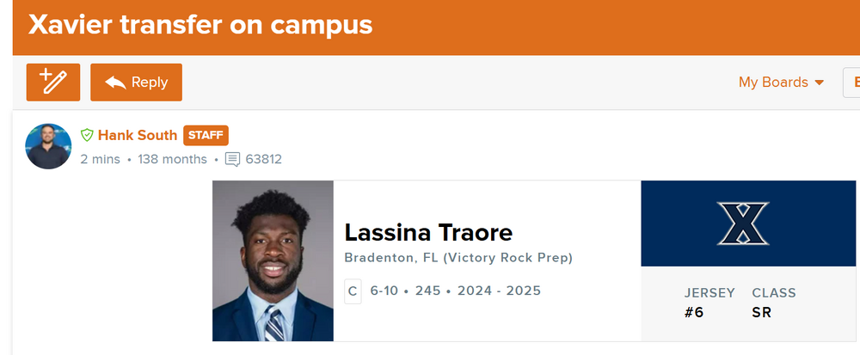
Task: Click the green verified shield icon
Action: pos(86,135)
